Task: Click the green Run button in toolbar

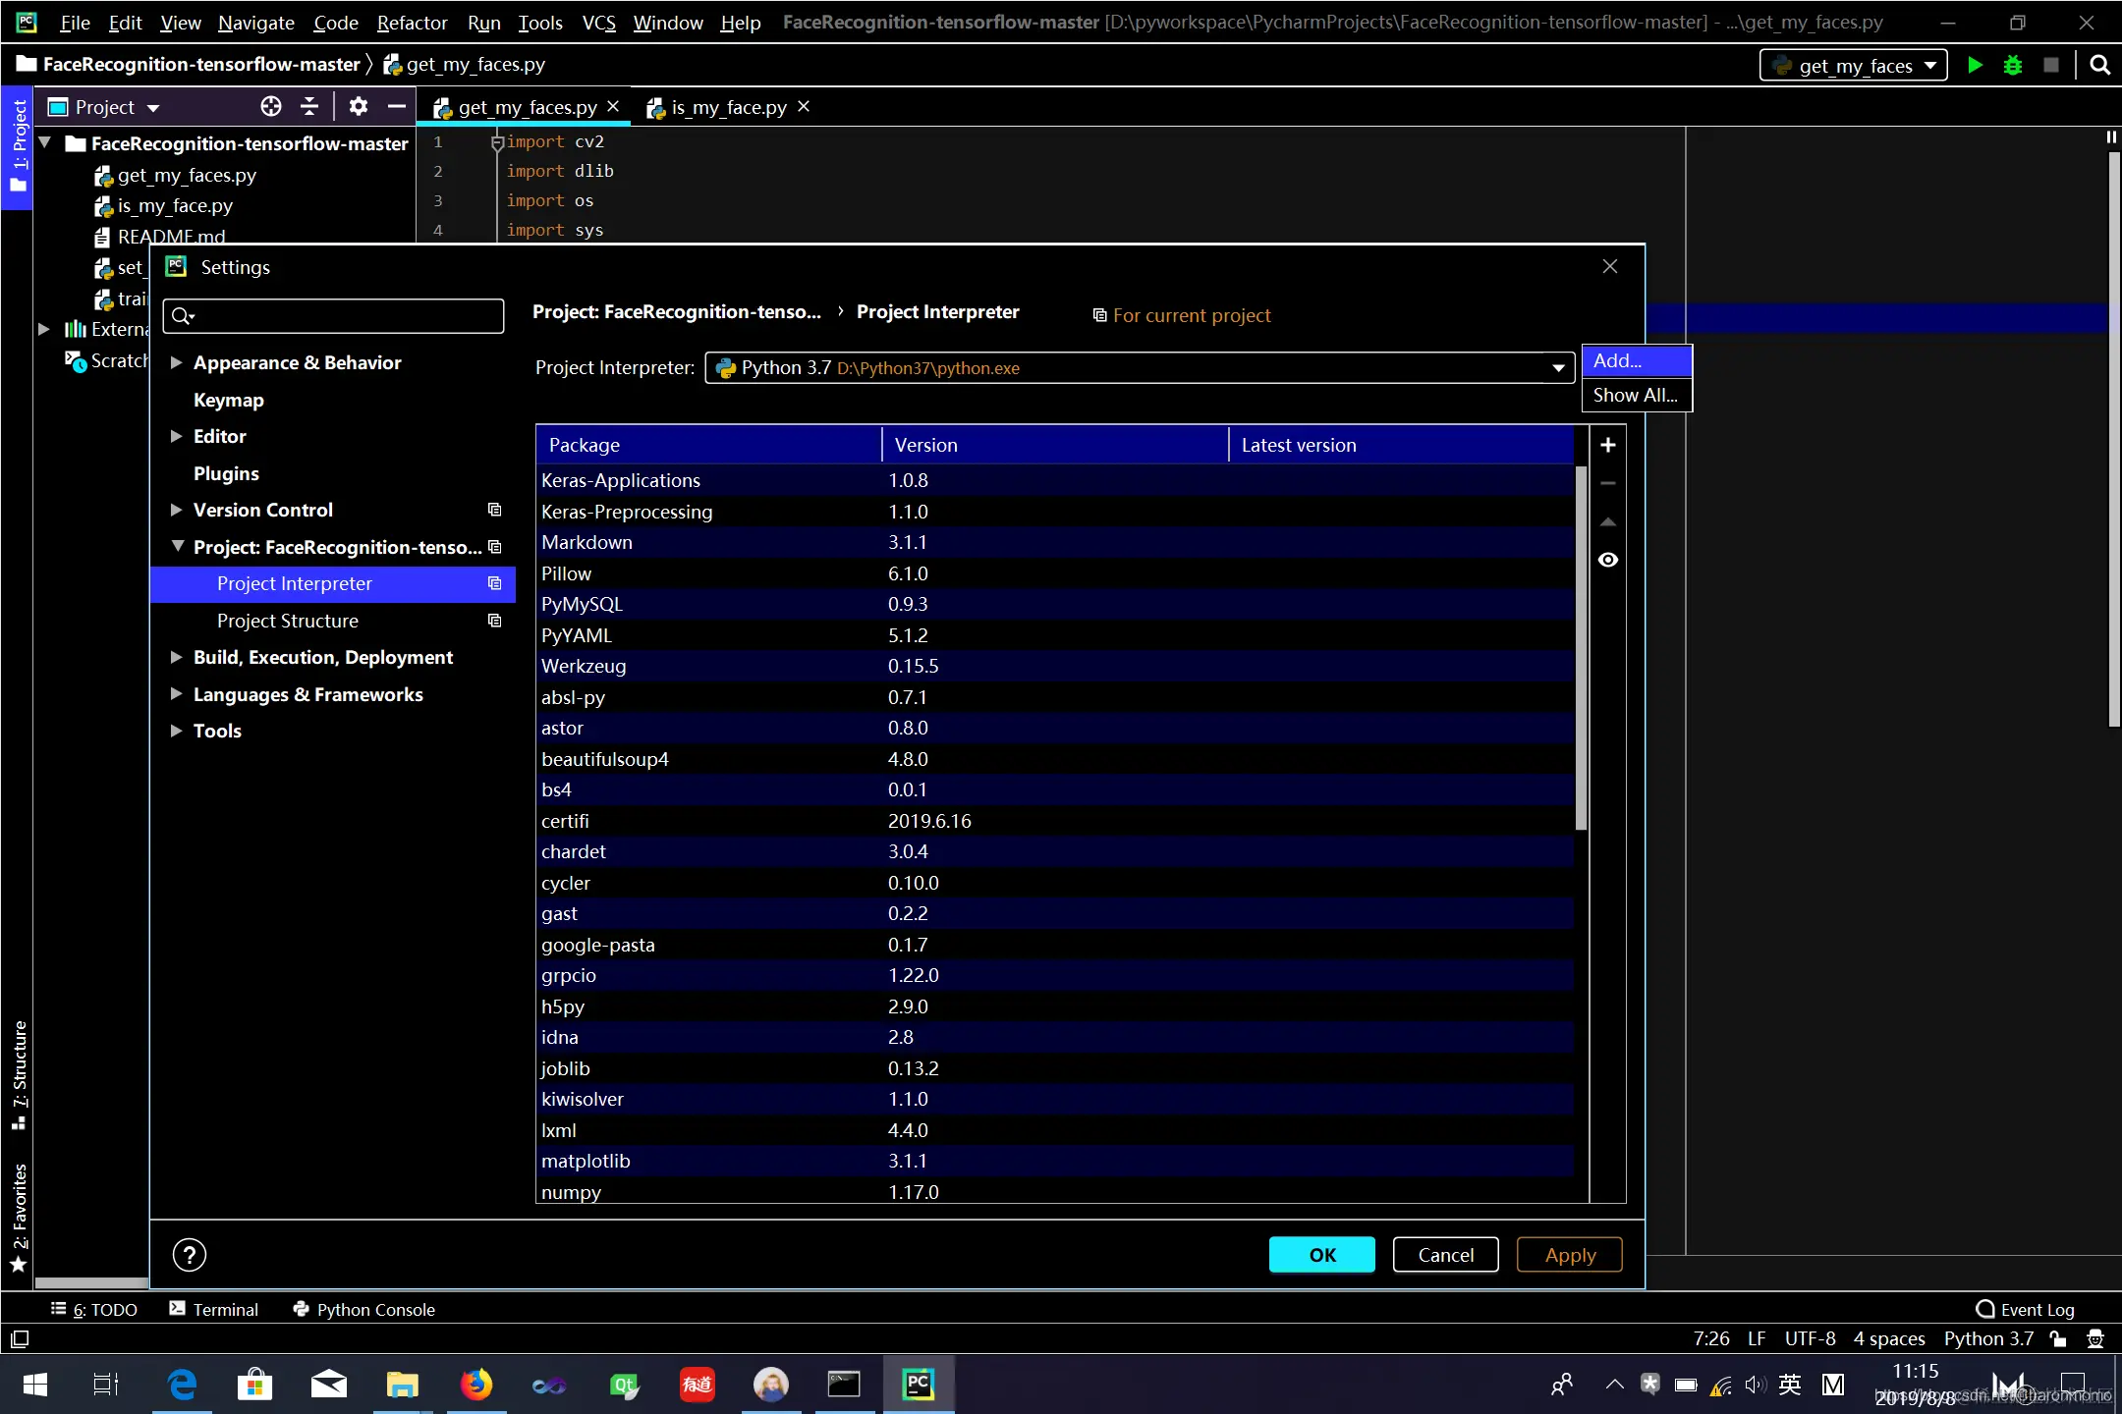Action: (1975, 65)
